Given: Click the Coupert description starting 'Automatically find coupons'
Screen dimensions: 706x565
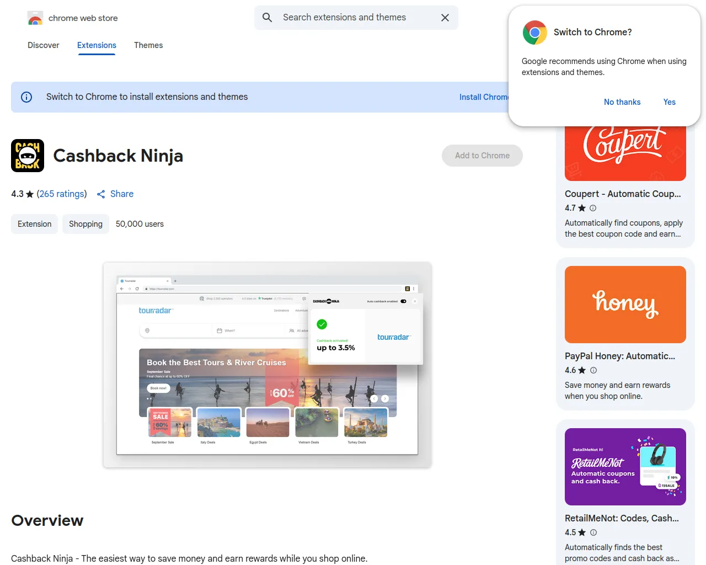Looking at the screenshot, I should tap(624, 228).
